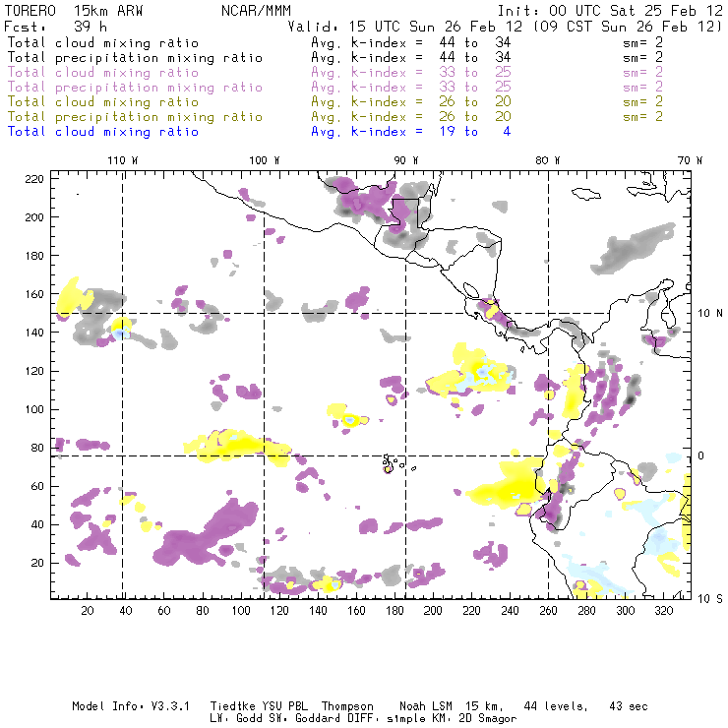The image size is (728, 728).
Task: Click the "180" vertical axis tick label
Action: coord(34,256)
